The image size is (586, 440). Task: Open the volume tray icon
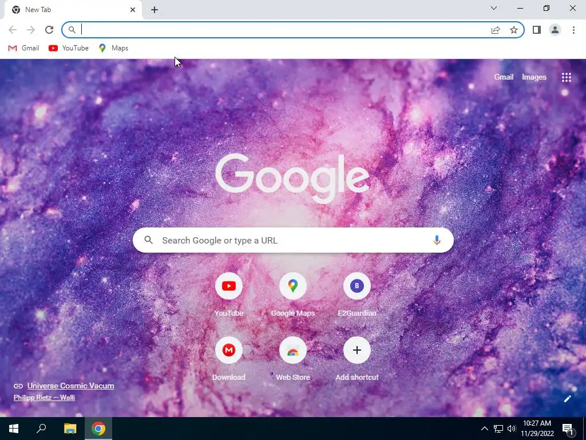point(512,429)
